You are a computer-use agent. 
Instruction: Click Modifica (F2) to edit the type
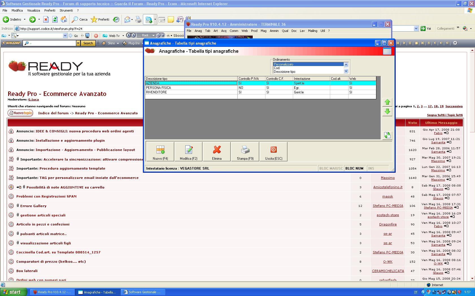coord(189,152)
